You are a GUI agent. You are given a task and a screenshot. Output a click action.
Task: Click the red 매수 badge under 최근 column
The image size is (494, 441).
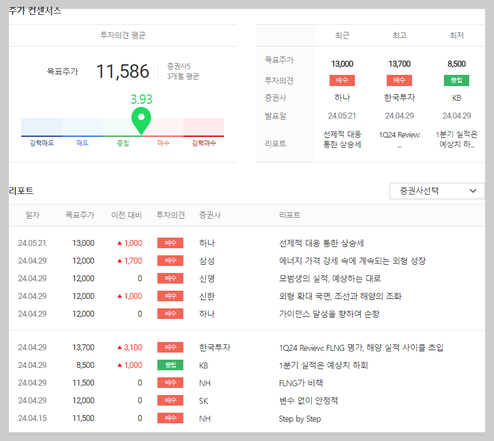[x=342, y=80]
